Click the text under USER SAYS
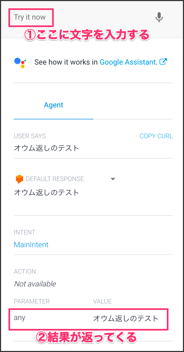Screen dimensions: 184x352 tap(47, 148)
